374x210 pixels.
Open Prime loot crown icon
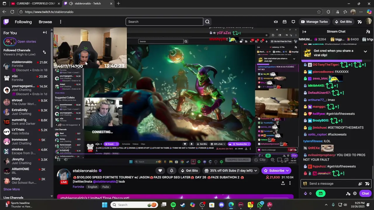[x=276, y=22]
